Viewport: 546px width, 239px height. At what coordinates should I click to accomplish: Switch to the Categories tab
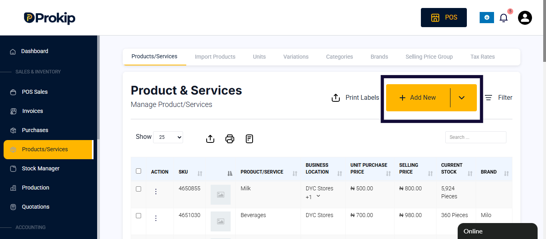tap(339, 57)
